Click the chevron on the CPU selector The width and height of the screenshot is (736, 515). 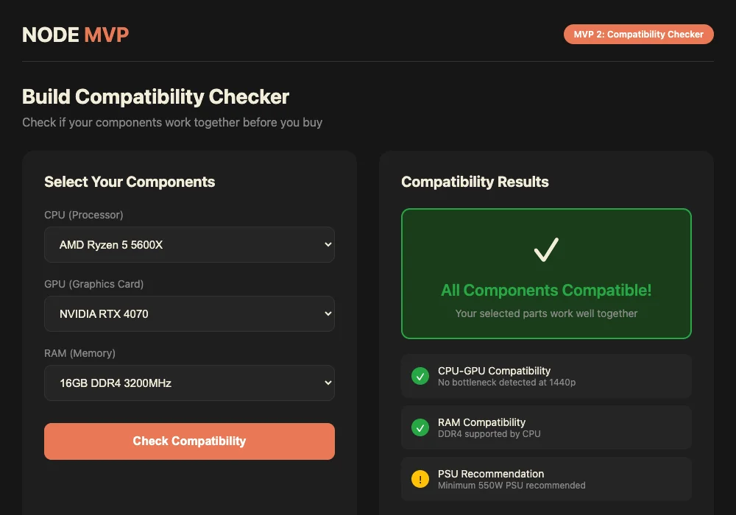(327, 244)
